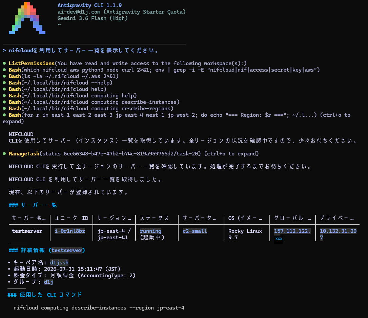The width and height of the screenshot is (368, 318).
Task: Click the Bash 'nifcloud --help' command
Action: click(61, 83)
